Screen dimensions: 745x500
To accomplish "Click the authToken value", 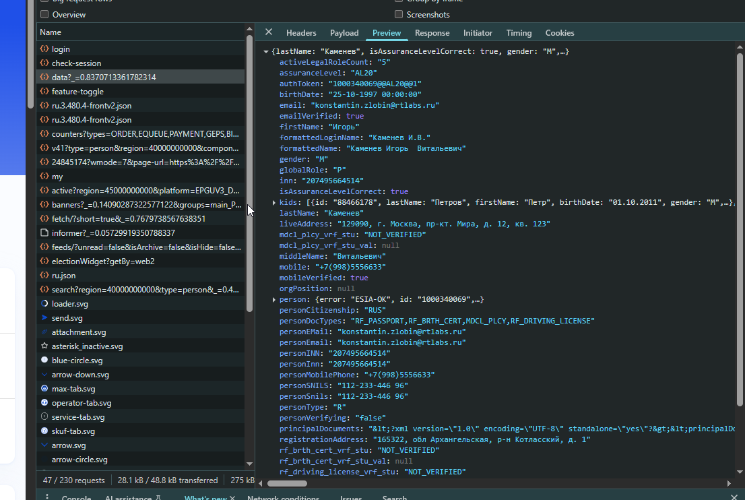I will 375,84.
